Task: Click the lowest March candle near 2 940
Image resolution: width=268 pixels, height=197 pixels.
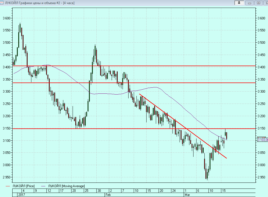Action: pos(207,175)
